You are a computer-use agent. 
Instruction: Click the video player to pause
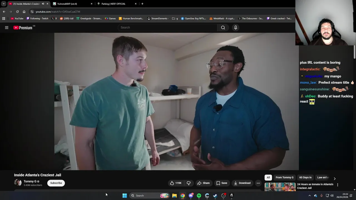pyautogui.click(x=176, y=101)
